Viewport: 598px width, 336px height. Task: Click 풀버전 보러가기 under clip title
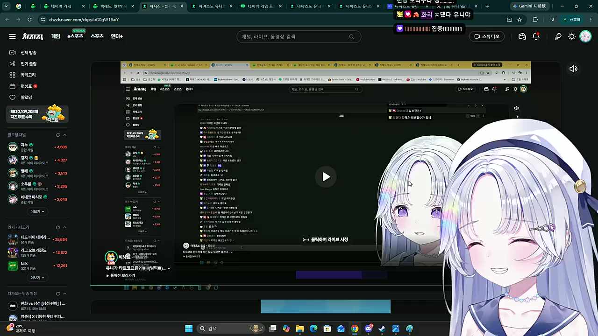(121, 276)
